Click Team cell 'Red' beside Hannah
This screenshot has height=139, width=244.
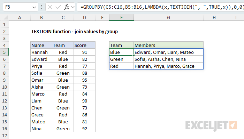[x=63, y=52]
